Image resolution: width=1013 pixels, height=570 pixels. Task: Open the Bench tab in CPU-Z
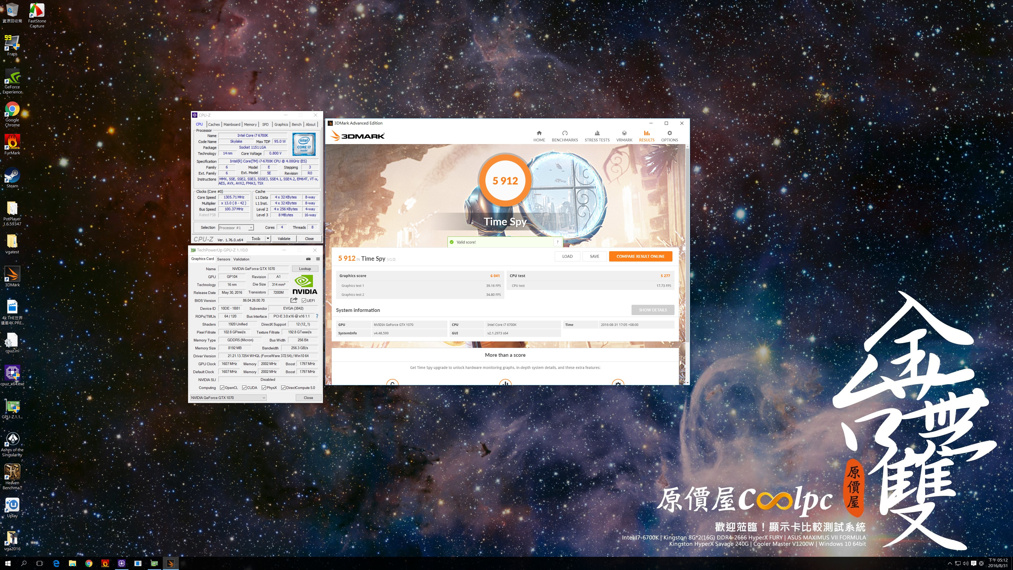297,124
